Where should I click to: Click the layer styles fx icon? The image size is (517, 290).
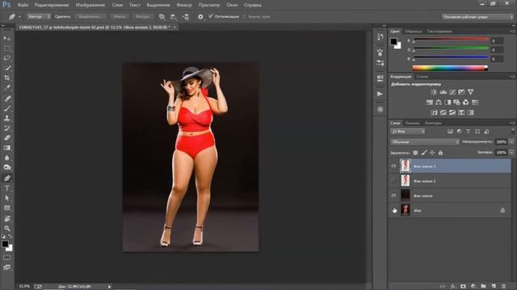452,287
